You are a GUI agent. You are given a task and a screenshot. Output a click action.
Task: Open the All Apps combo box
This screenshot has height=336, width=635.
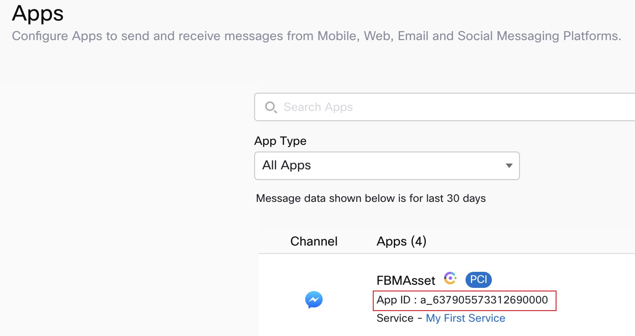pyautogui.click(x=387, y=166)
